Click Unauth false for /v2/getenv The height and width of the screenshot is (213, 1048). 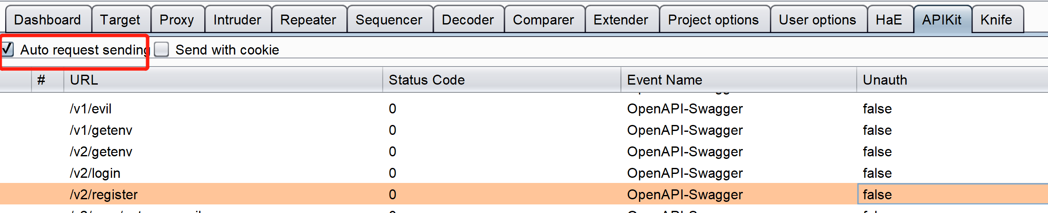point(877,152)
